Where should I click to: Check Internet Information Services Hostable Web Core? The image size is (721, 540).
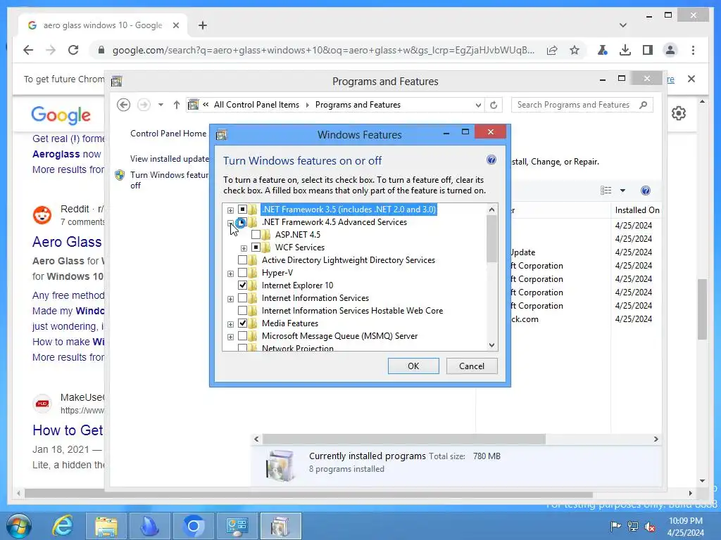[x=242, y=311]
